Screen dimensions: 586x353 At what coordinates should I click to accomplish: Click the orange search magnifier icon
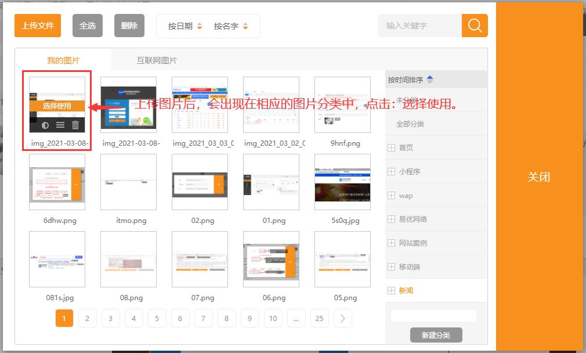click(x=475, y=26)
